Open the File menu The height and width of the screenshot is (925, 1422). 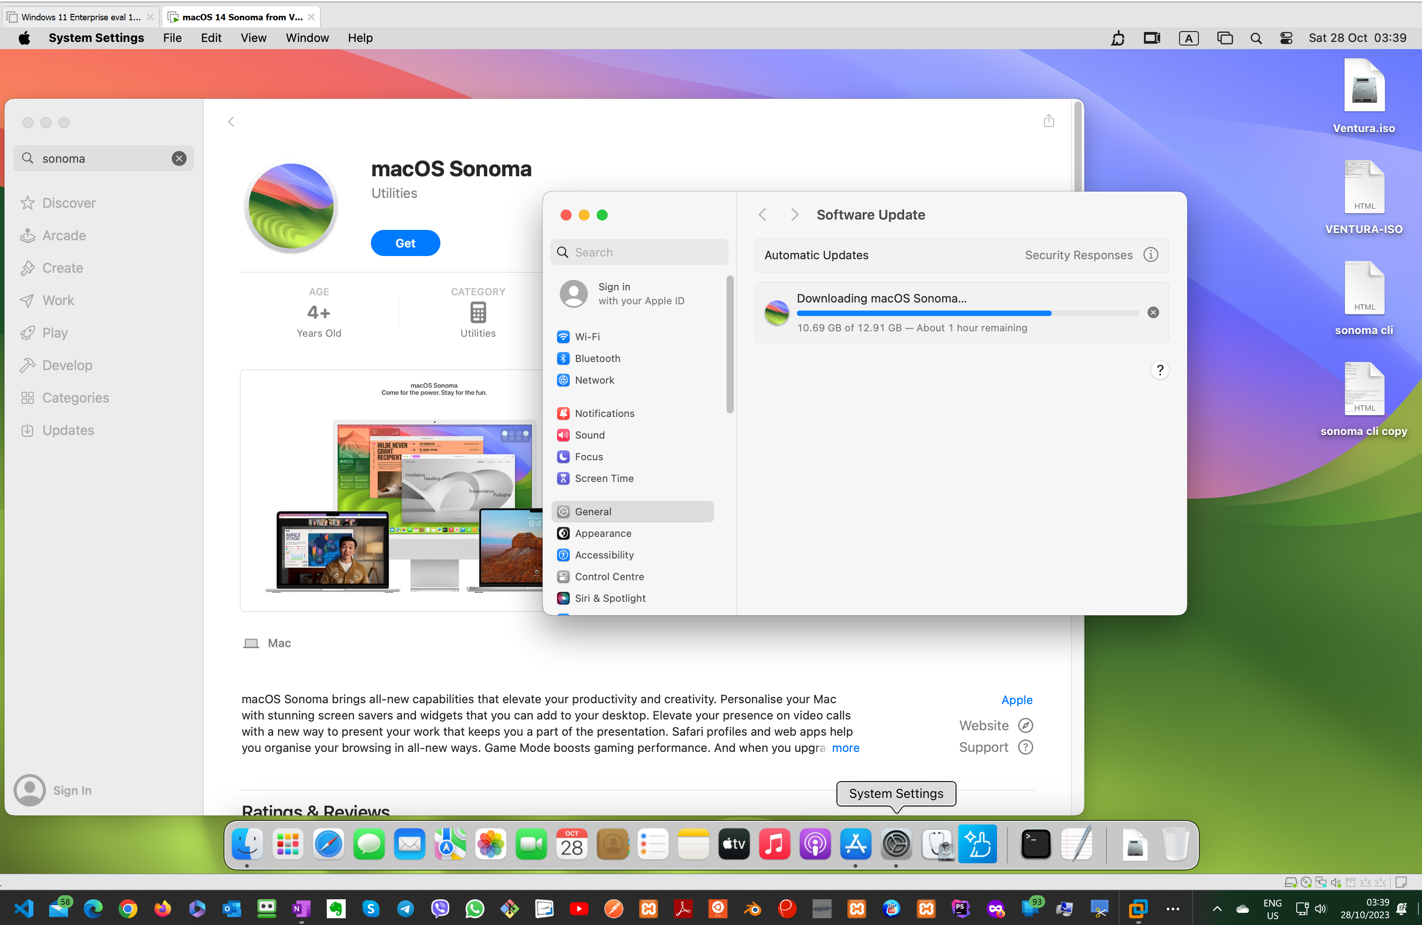[172, 38]
